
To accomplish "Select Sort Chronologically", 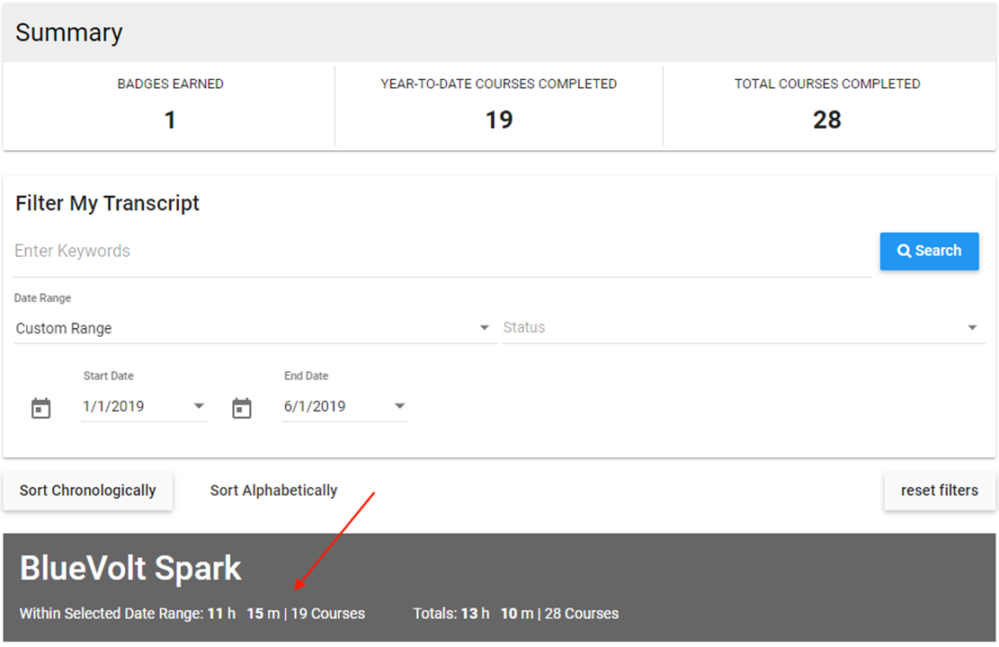I will pos(88,491).
